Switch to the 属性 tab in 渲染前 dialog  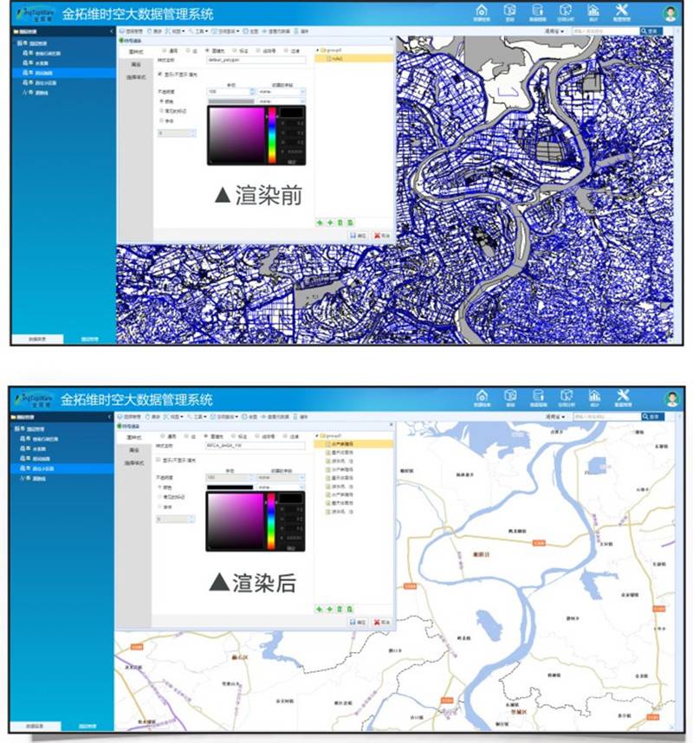coord(135,63)
